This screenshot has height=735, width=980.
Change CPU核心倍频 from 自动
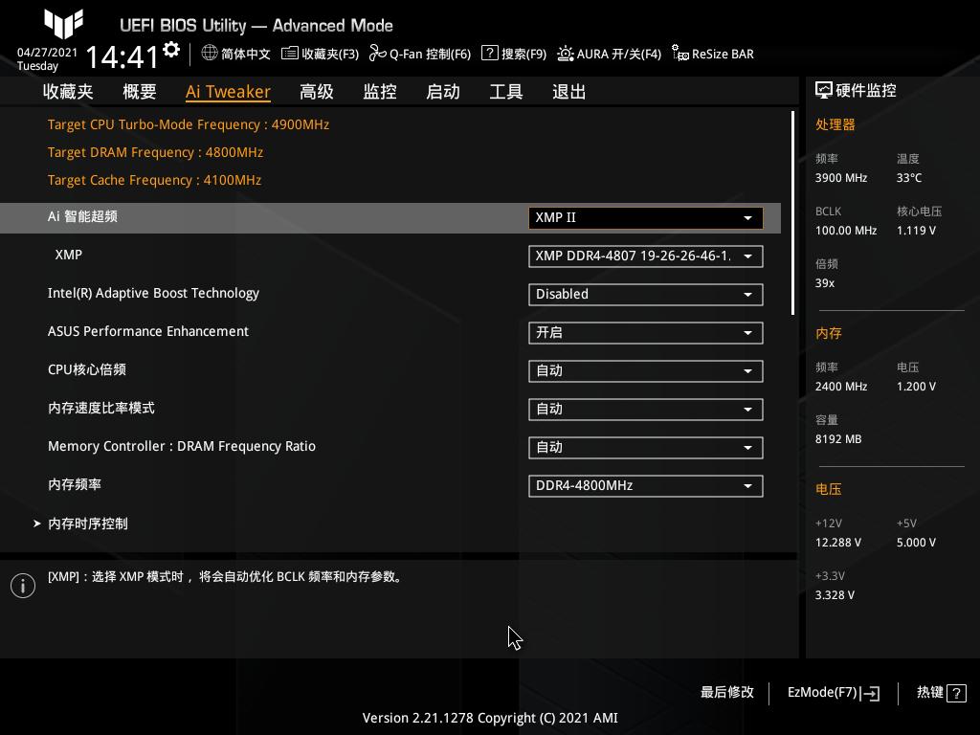(x=645, y=370)
